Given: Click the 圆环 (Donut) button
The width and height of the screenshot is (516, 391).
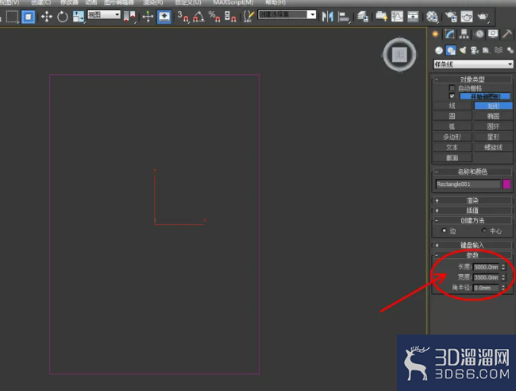Looking at the screenshot, I should pos(493,126).
